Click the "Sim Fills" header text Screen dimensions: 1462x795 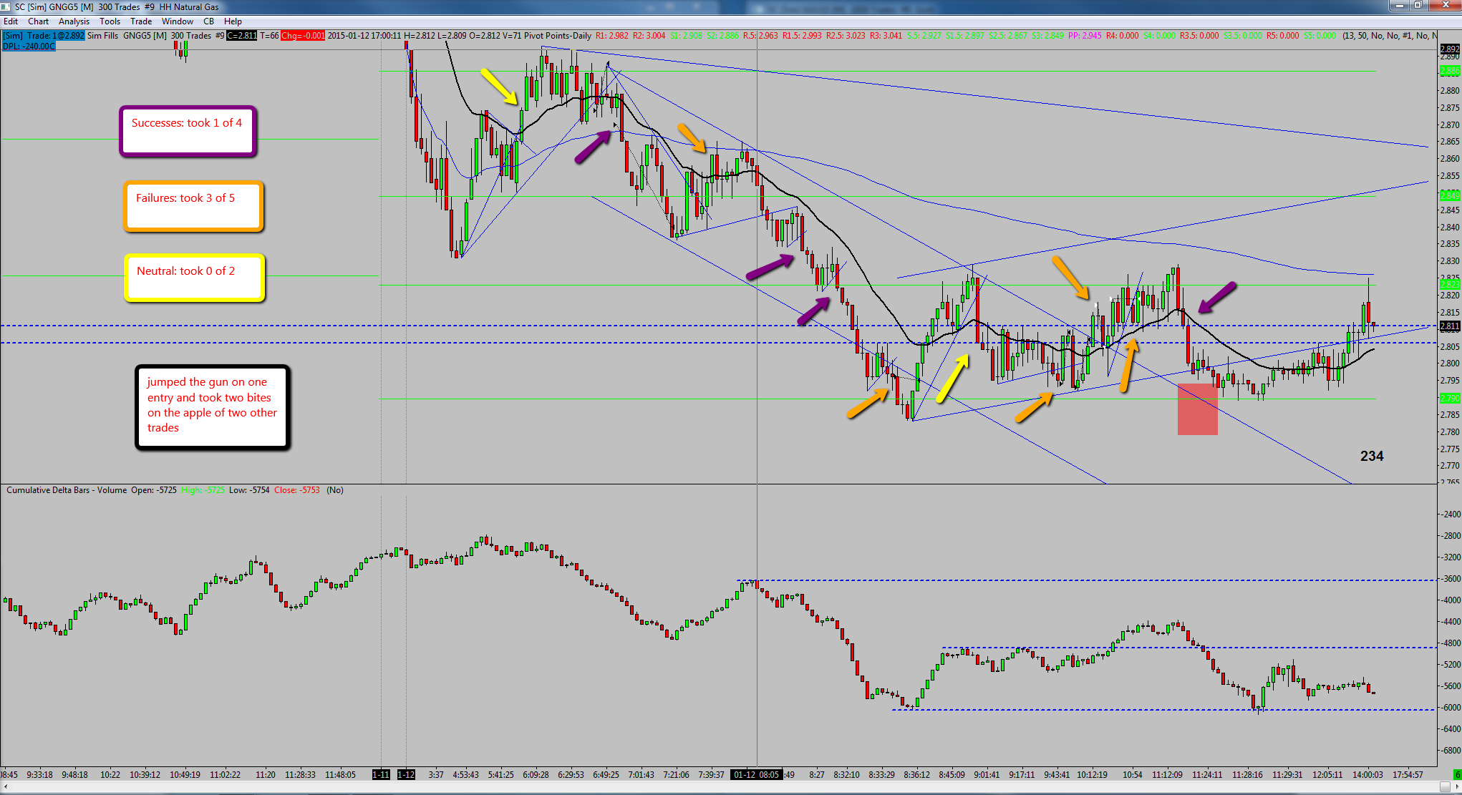(x=102, y=36)
